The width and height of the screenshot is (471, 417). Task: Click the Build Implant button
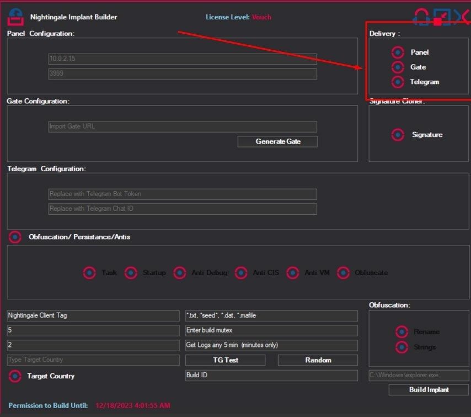point(429,389)
